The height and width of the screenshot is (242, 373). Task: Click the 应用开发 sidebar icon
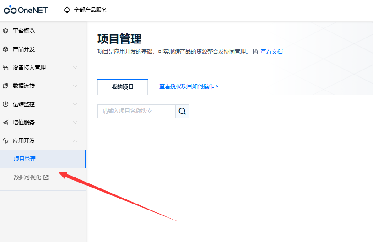coord(5,141)
